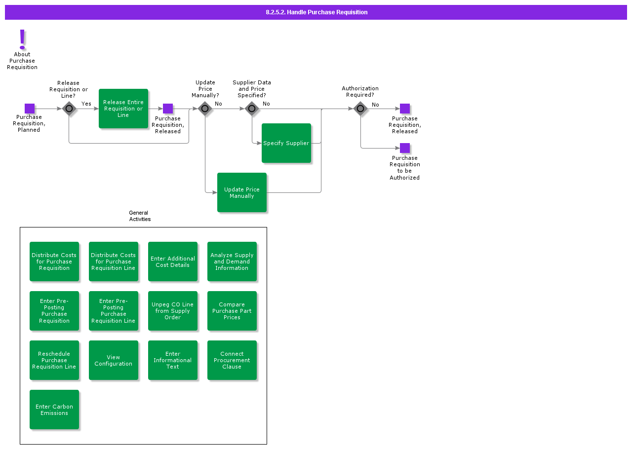Click the Purchase Requisition, Planned text label
Image resolution: width=632 pixels, height=449 pixels.
tap(29, 124)
